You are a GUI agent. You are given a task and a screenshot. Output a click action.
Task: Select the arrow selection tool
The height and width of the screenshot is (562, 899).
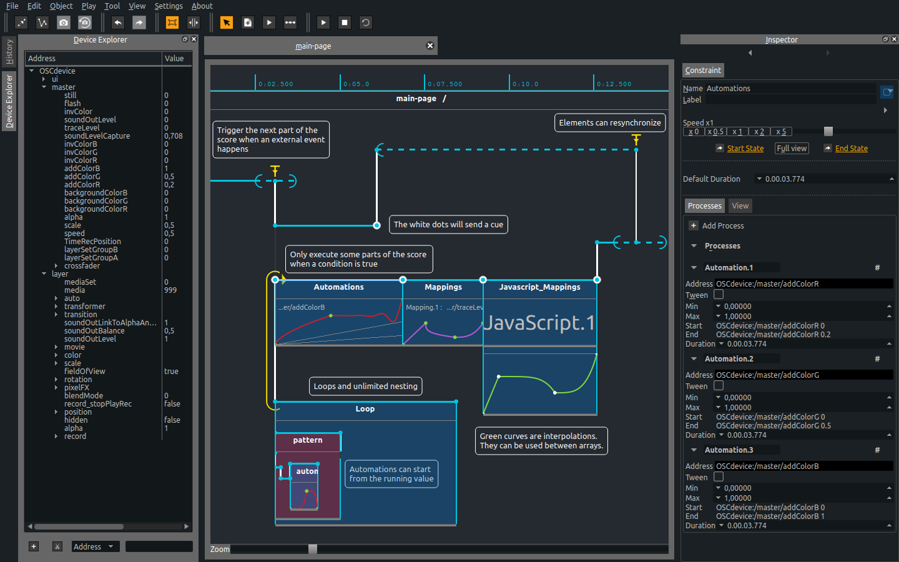(x=227, y=22)
